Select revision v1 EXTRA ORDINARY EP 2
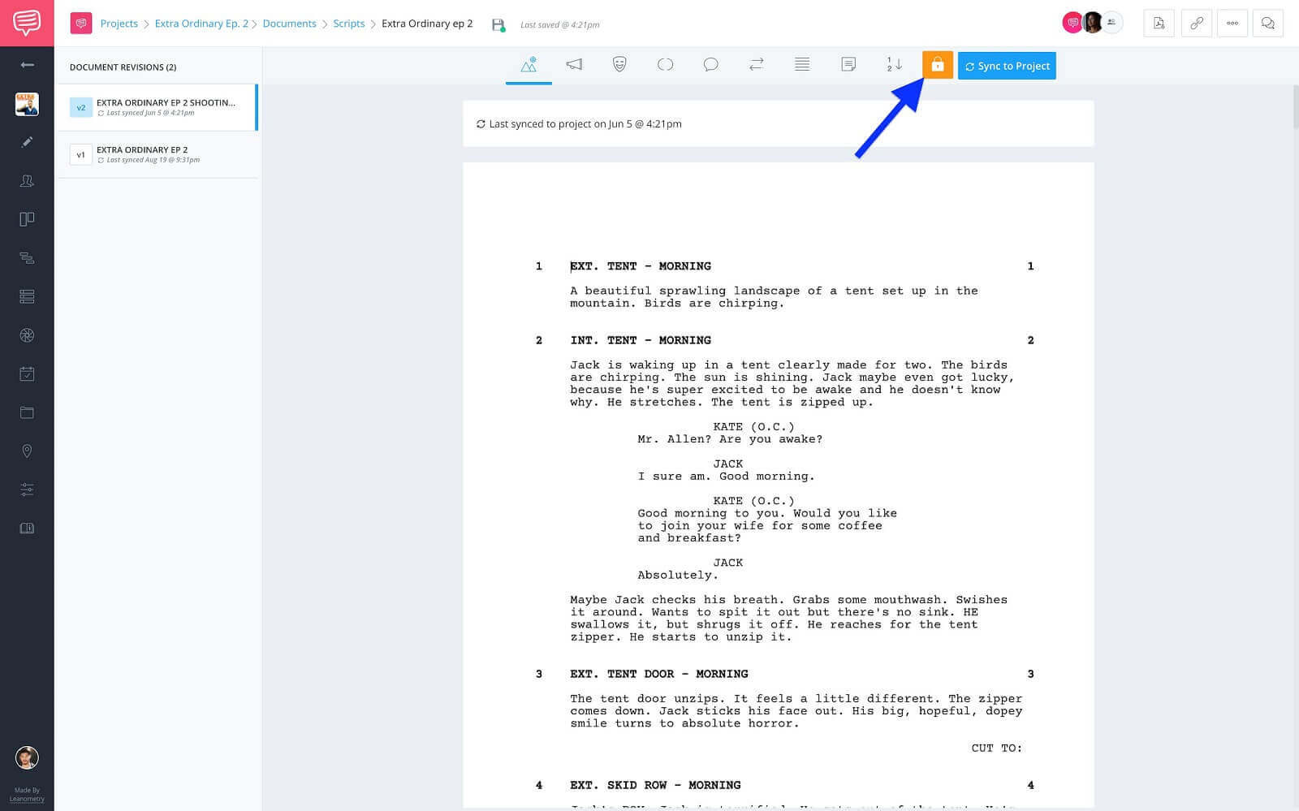 pos(158,154)
